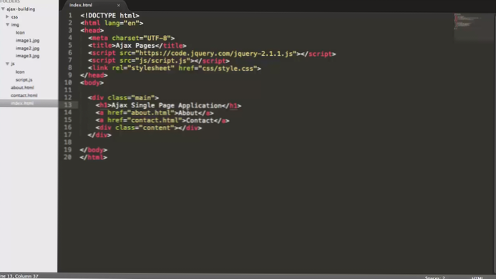The image size is (496, 279).
Task: Open script.js in the sidebar
Action: [x=24, y=79]
